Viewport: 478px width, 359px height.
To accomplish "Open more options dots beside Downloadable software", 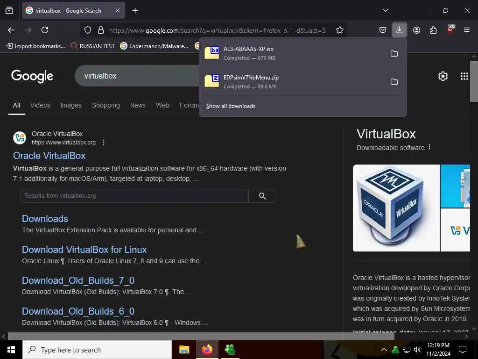I will pyautogui.click(x=429, y=147).
